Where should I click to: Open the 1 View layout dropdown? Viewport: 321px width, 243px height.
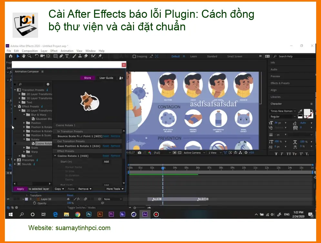click(215, 153)
